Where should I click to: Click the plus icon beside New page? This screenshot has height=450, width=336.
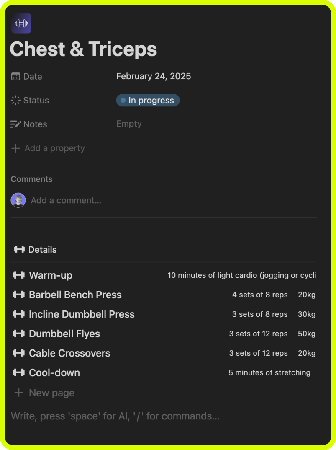click(x=18, y=393)
